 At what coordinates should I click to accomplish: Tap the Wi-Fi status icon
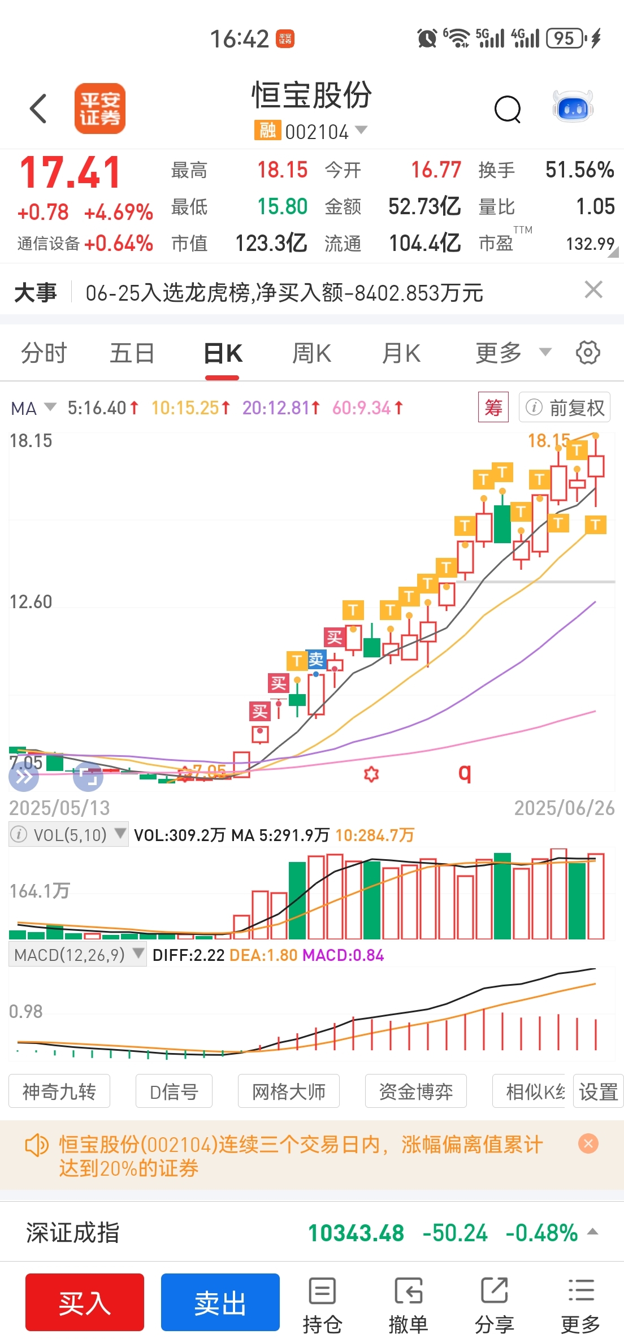point(457,38)
